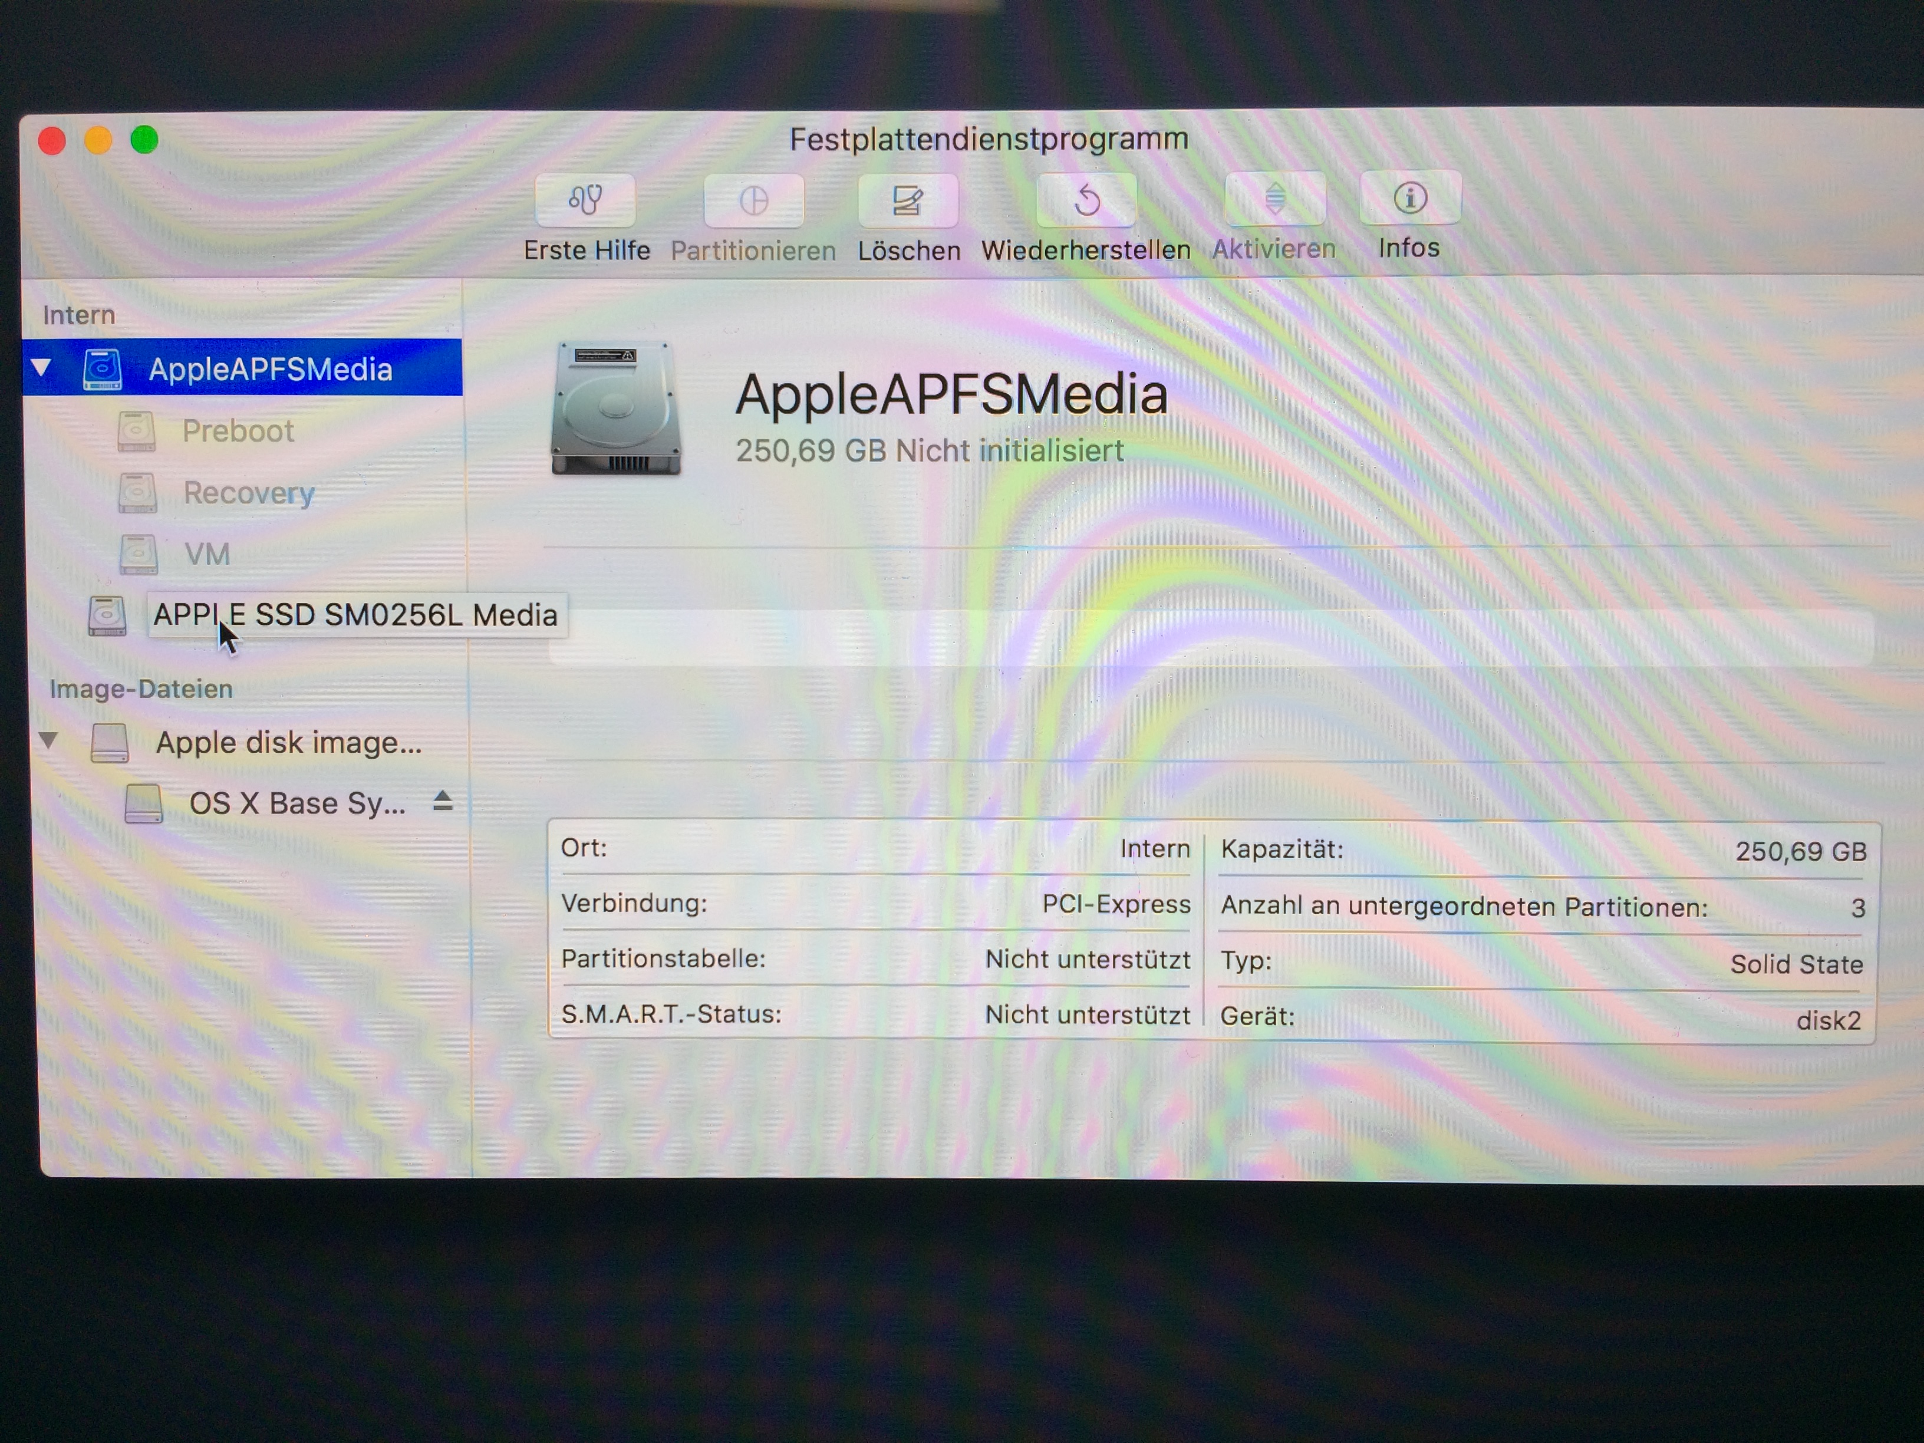This screenshot has width=1924, height=1443.
Task: Click the AppleAPFSMedia disk icon in sidebar
Action: point(104,369)
